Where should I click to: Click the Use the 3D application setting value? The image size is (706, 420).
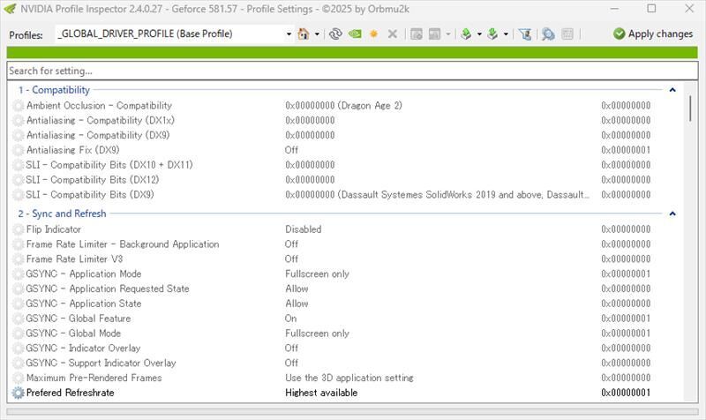pos(349,378)
